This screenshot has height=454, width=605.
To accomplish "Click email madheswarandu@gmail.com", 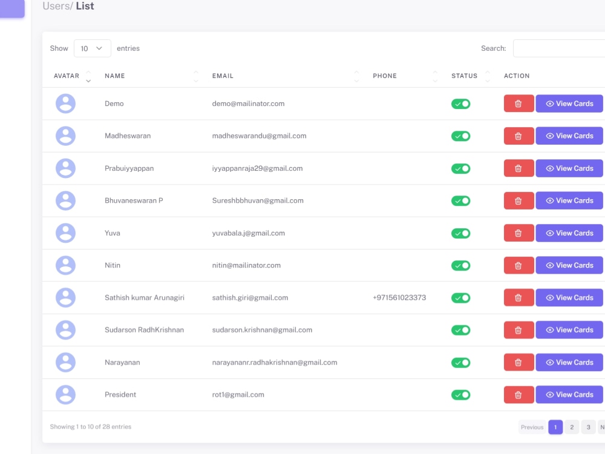I will click(259, 136).
